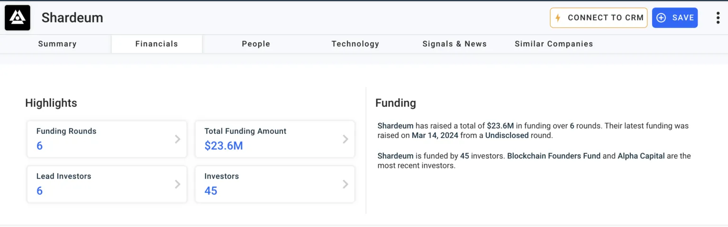This screenshot has height=227, width=728.
Task: Switch to the Summary tab
Action: click(57, 44)
